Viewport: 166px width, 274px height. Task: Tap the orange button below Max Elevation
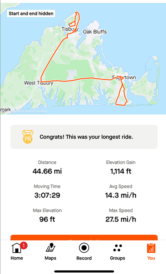tap(84, 237)
